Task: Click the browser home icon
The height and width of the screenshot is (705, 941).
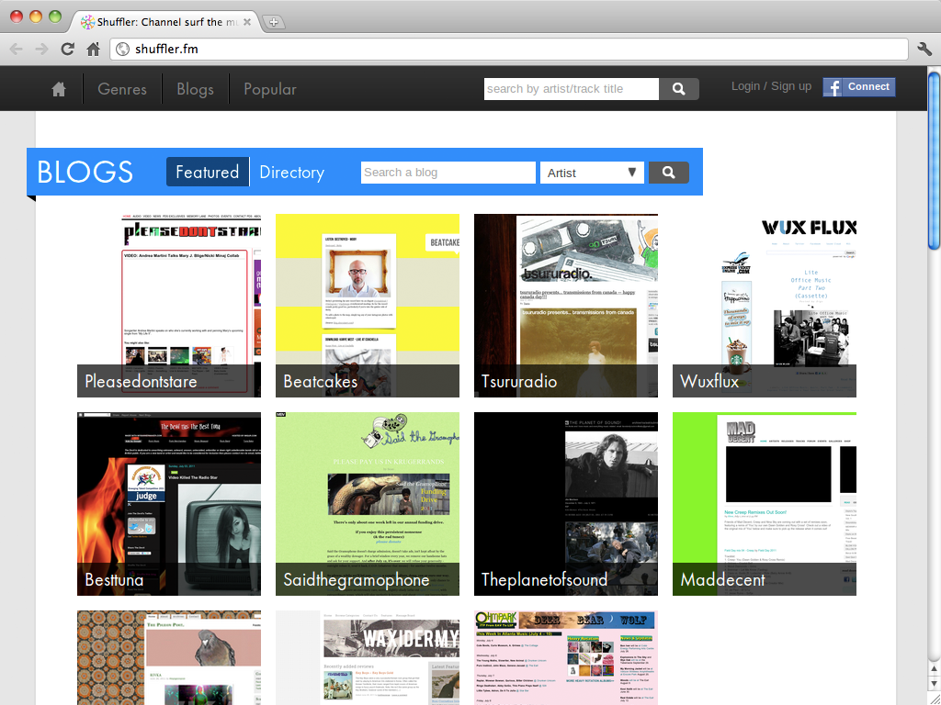Action: pyautogui.click(x=93, y=50)
